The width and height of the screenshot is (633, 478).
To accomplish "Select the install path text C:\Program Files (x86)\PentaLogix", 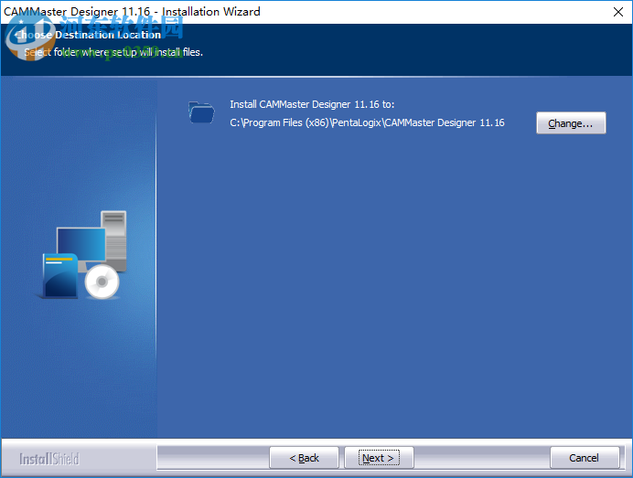I will pyautogui.click(x=367, y=122).
